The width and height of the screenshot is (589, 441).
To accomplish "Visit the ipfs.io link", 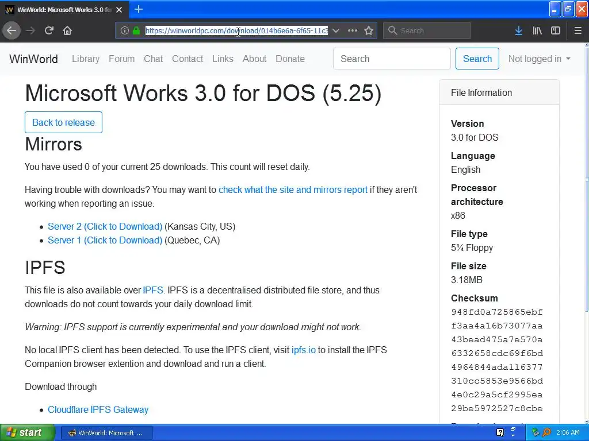I will pyautogui.click(x=304, y=350).
